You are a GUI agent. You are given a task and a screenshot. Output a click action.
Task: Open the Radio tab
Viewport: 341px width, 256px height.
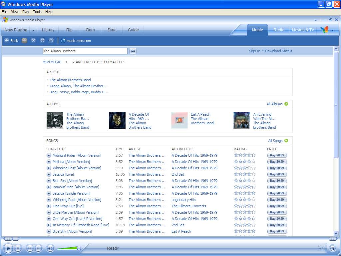coord(279,30)
